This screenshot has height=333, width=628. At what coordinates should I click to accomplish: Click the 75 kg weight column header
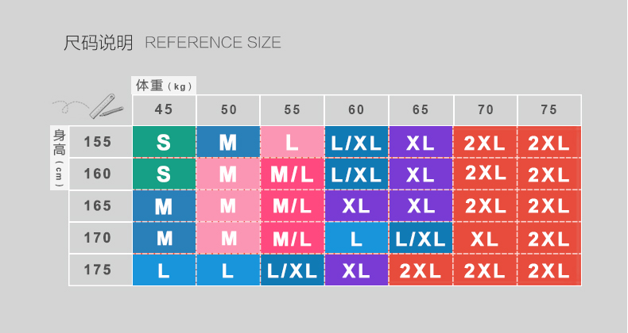549,110
